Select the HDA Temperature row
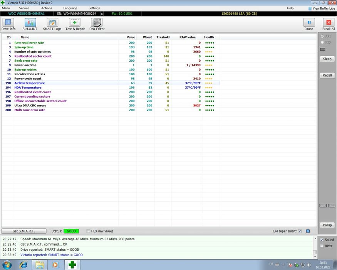This screenshot has height=270, width=337. click(x=111, y=88)
